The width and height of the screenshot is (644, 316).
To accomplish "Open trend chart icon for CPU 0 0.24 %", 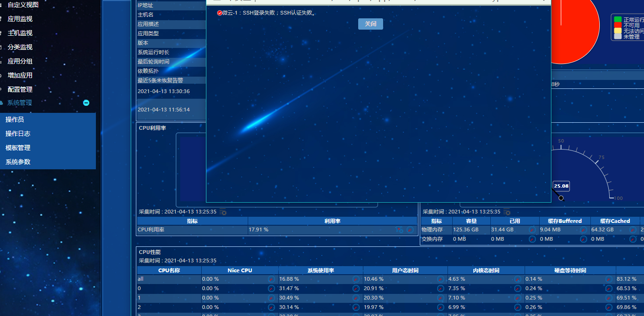I will click(609, 288).
